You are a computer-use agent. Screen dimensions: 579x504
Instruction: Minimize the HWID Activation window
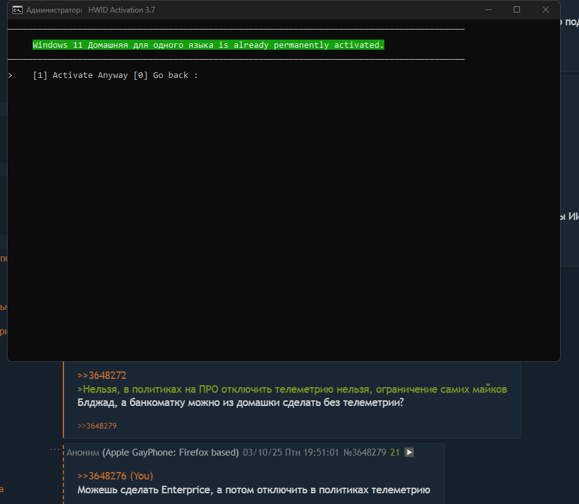click(489, 10)
